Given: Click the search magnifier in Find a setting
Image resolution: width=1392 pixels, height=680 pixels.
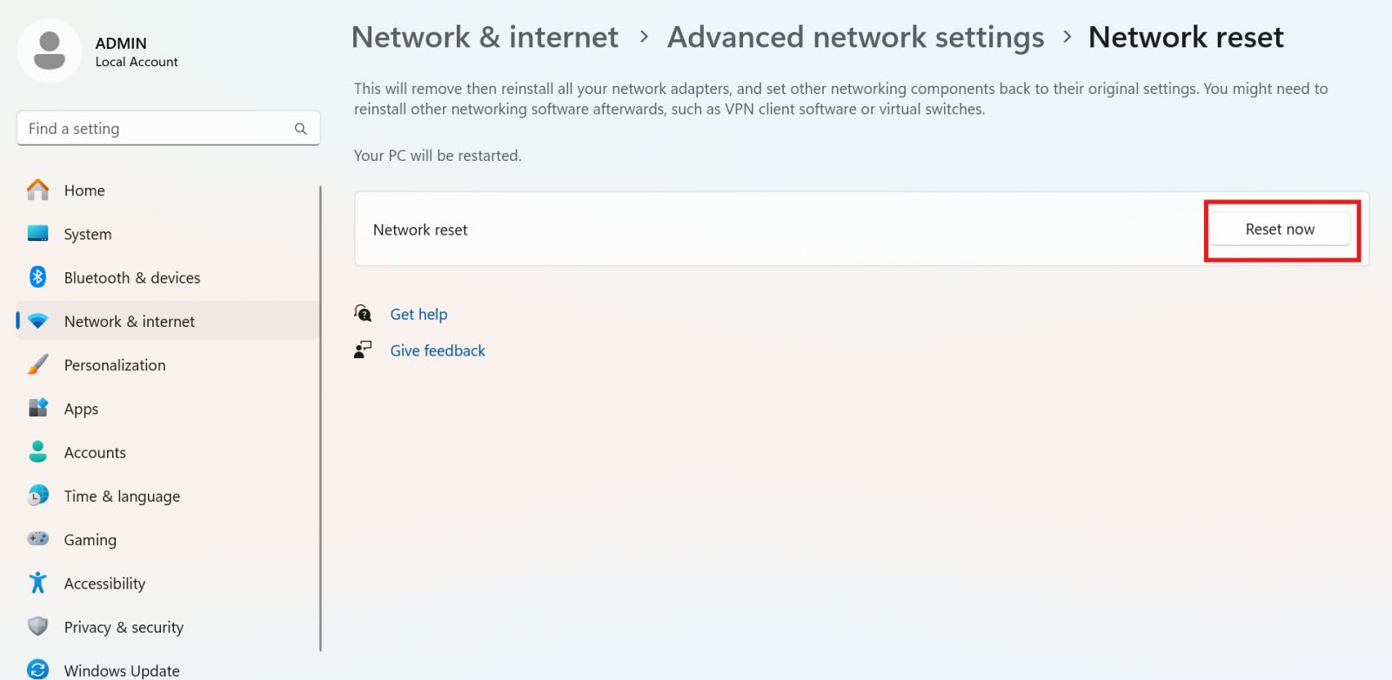Looking at the screenshot, I should (x=300, y=128).
